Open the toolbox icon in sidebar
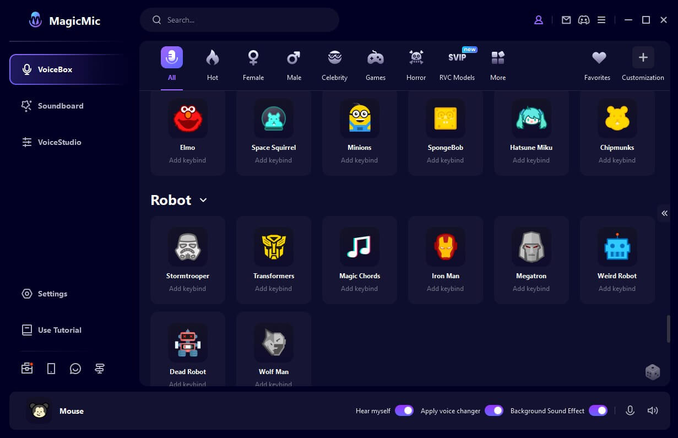 coord(27,369)
